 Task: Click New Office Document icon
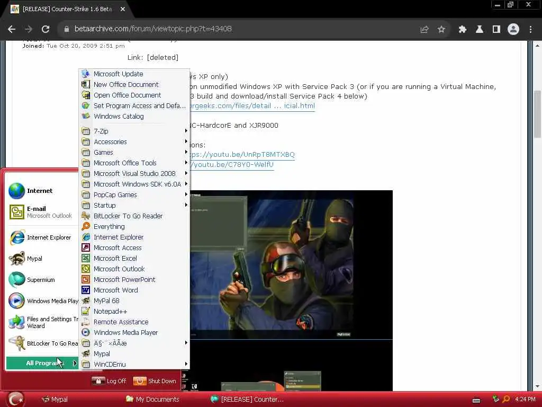click(85, 84)
